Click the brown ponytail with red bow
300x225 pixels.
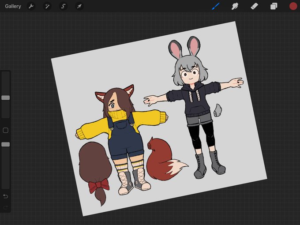(x=95, y=173)
